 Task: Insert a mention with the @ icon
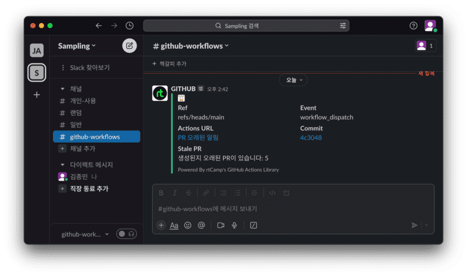click(x=201, y=225)
